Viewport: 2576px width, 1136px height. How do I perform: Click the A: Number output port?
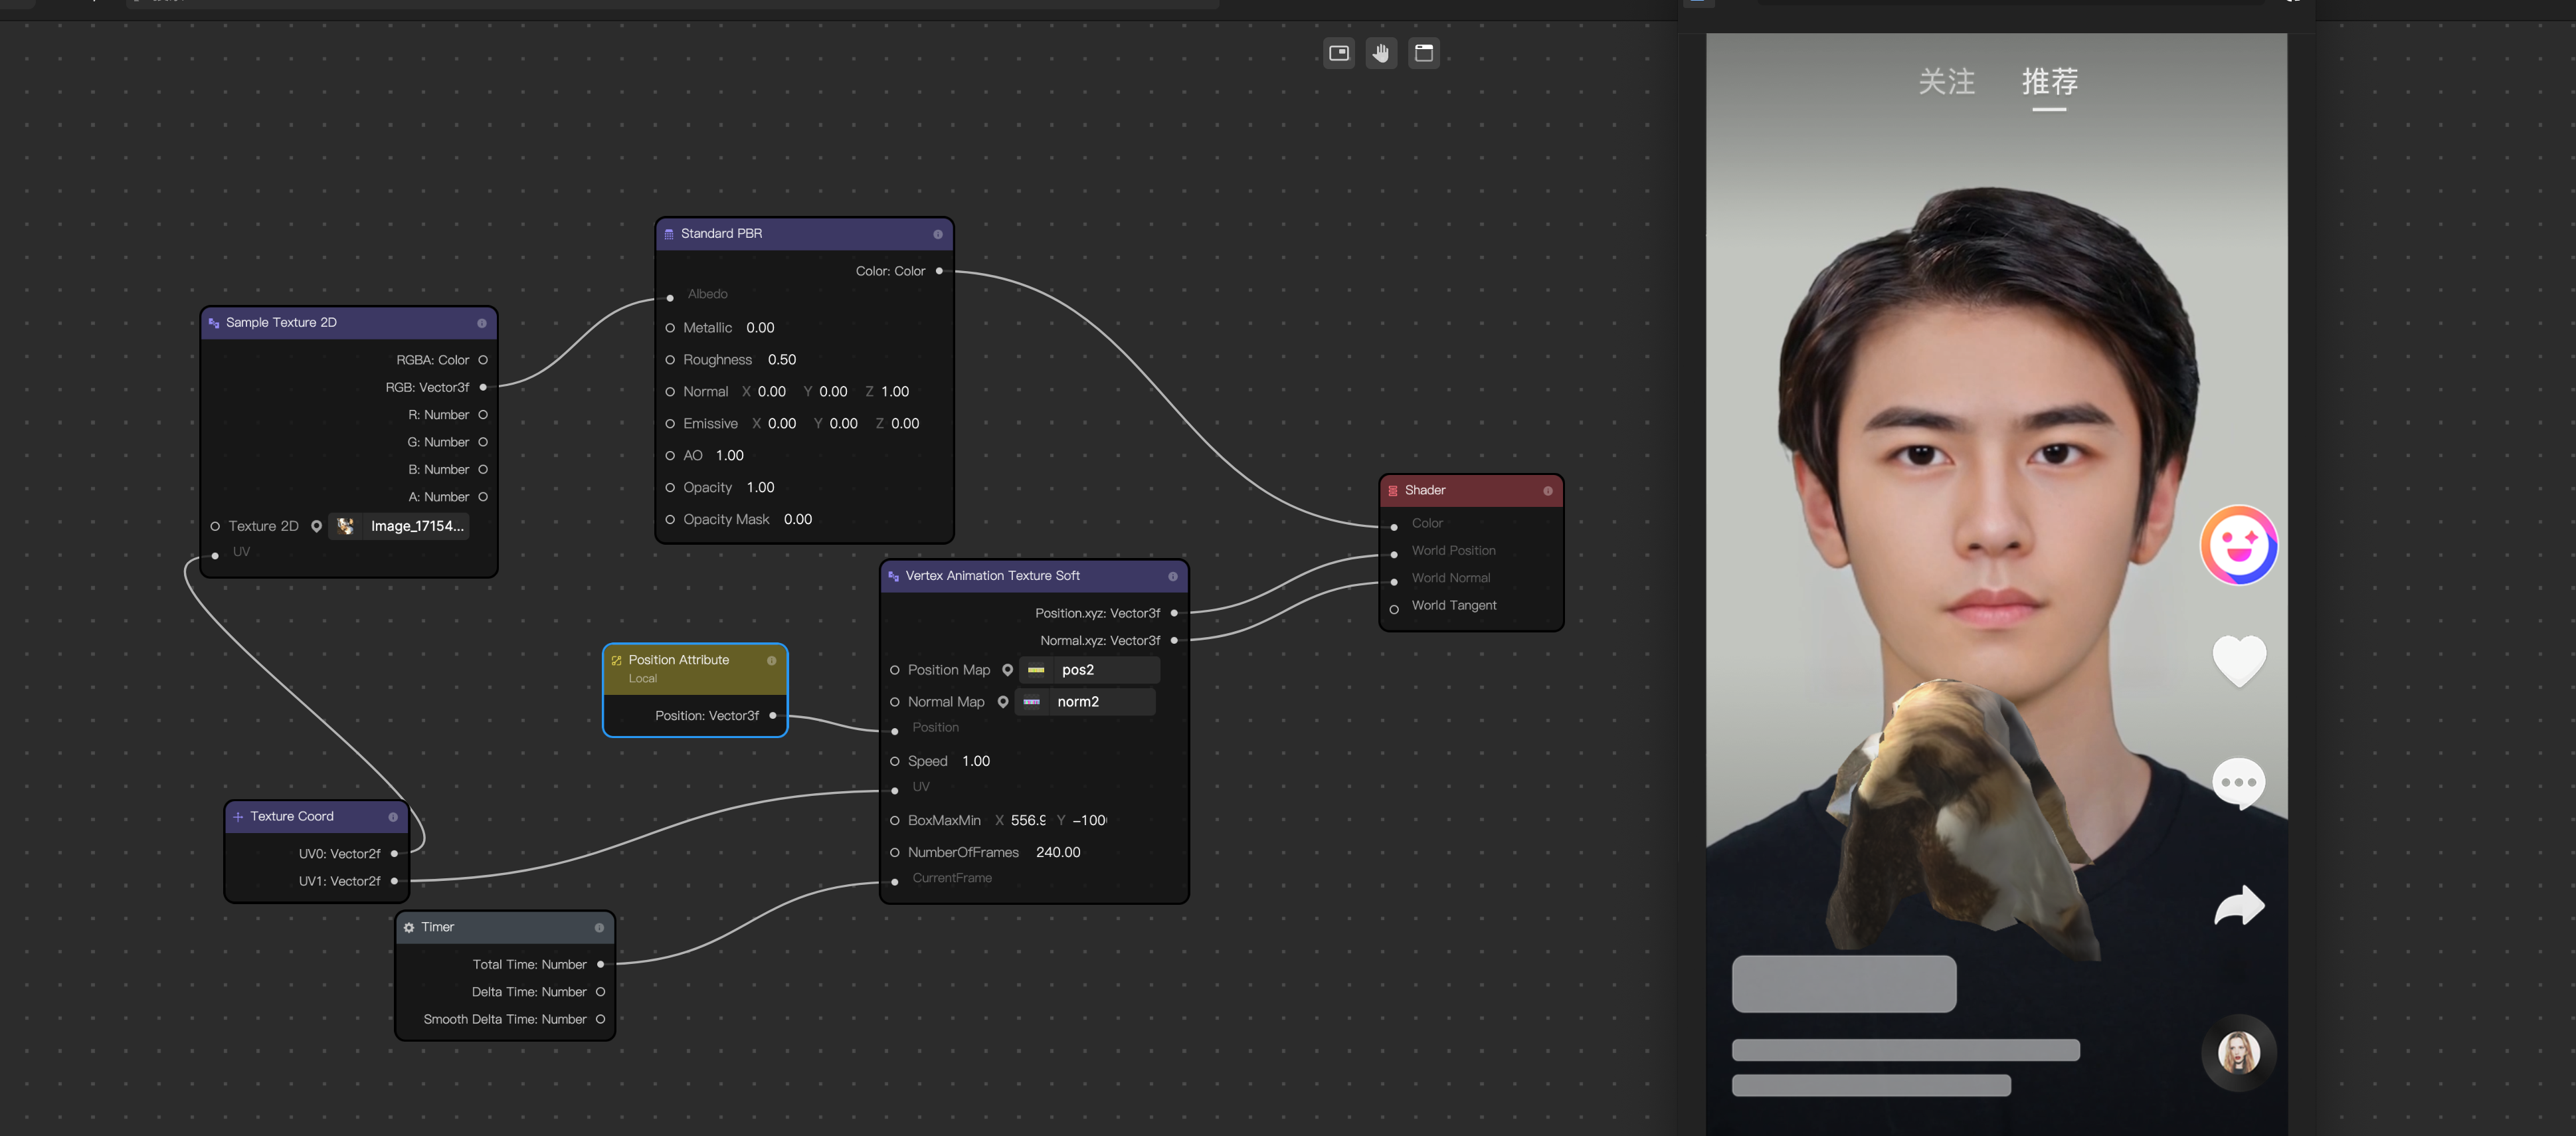click(483, 497)
